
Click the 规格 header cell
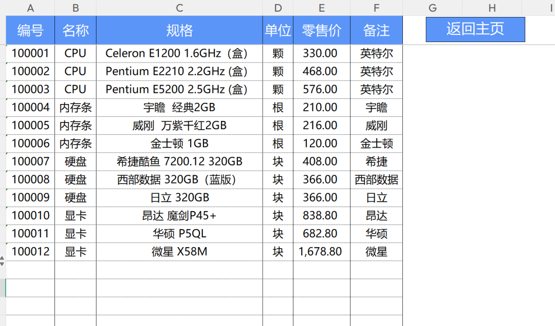coord(179,30)
